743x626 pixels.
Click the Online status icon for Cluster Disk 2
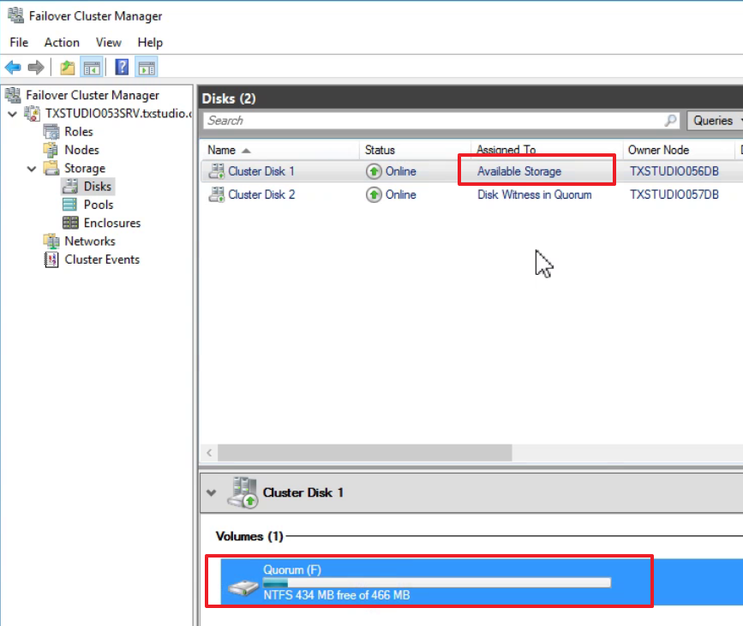click(x=374, y=194)
